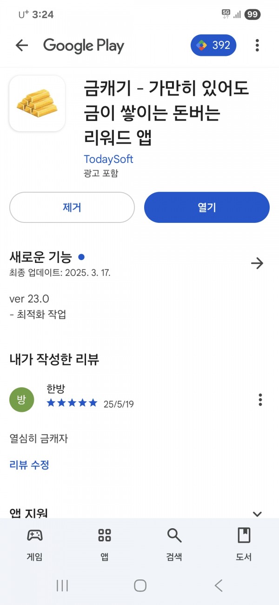Image resolution: width=279 pixels, height=605 pixels.
Task: Tap the Android home button
Action: click(140, 585)
